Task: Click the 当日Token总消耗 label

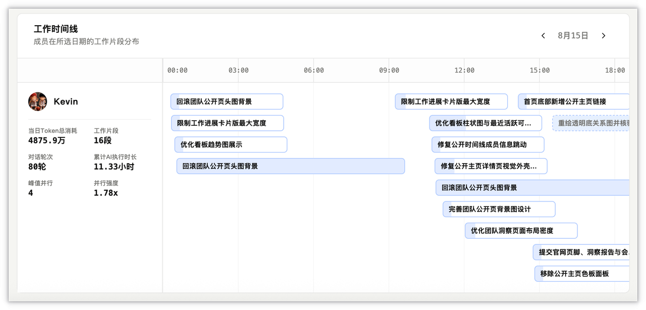Action: pos(52,131)
